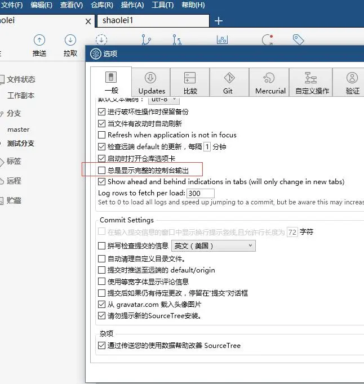Toggle 通过传送您的使用数据帮助改善 SourceTree checkbox

click(x=101, y=345)
